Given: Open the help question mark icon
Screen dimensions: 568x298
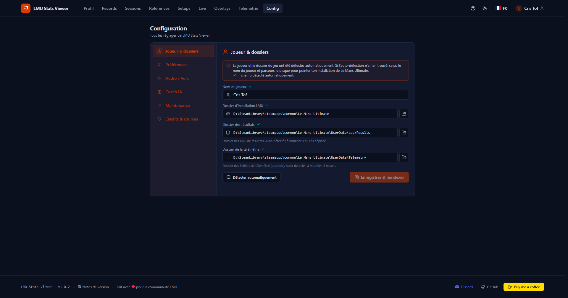Looking at the screenshot, I should pyautogui.click(x=473, y=8).
